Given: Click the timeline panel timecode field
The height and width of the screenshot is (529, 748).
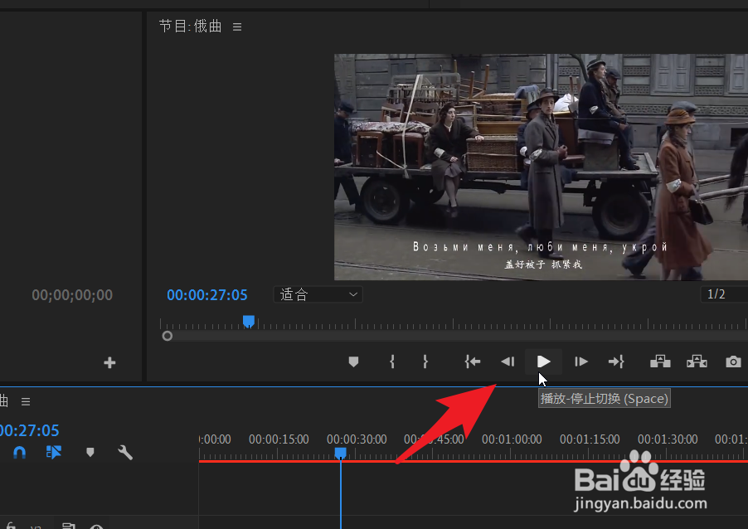Looking at the screenshot, I should pyautogui.click(x=30, y=430).
